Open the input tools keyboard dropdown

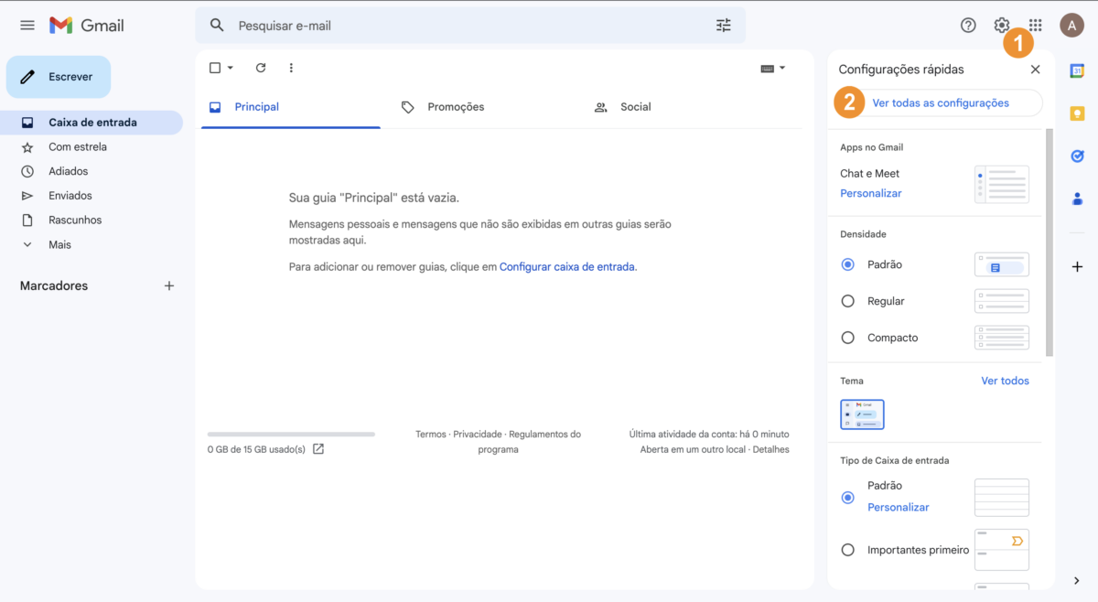coord(773,69)
